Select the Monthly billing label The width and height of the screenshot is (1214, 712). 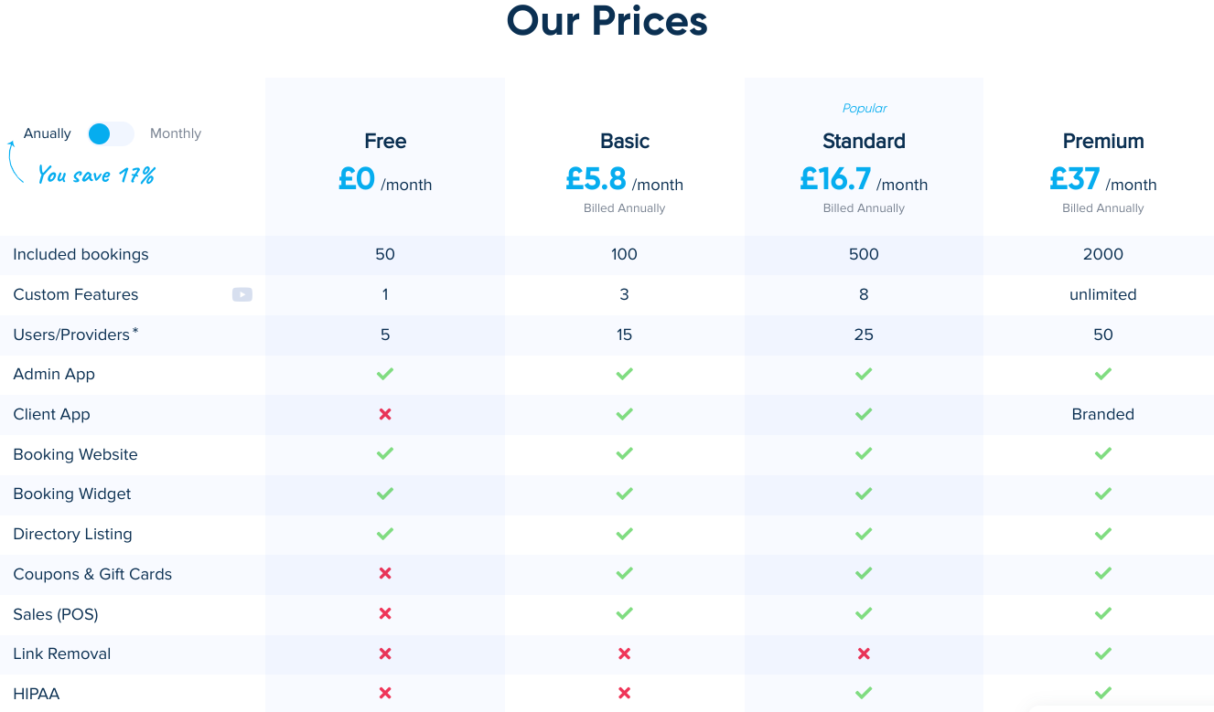click(x=176, y=133)
